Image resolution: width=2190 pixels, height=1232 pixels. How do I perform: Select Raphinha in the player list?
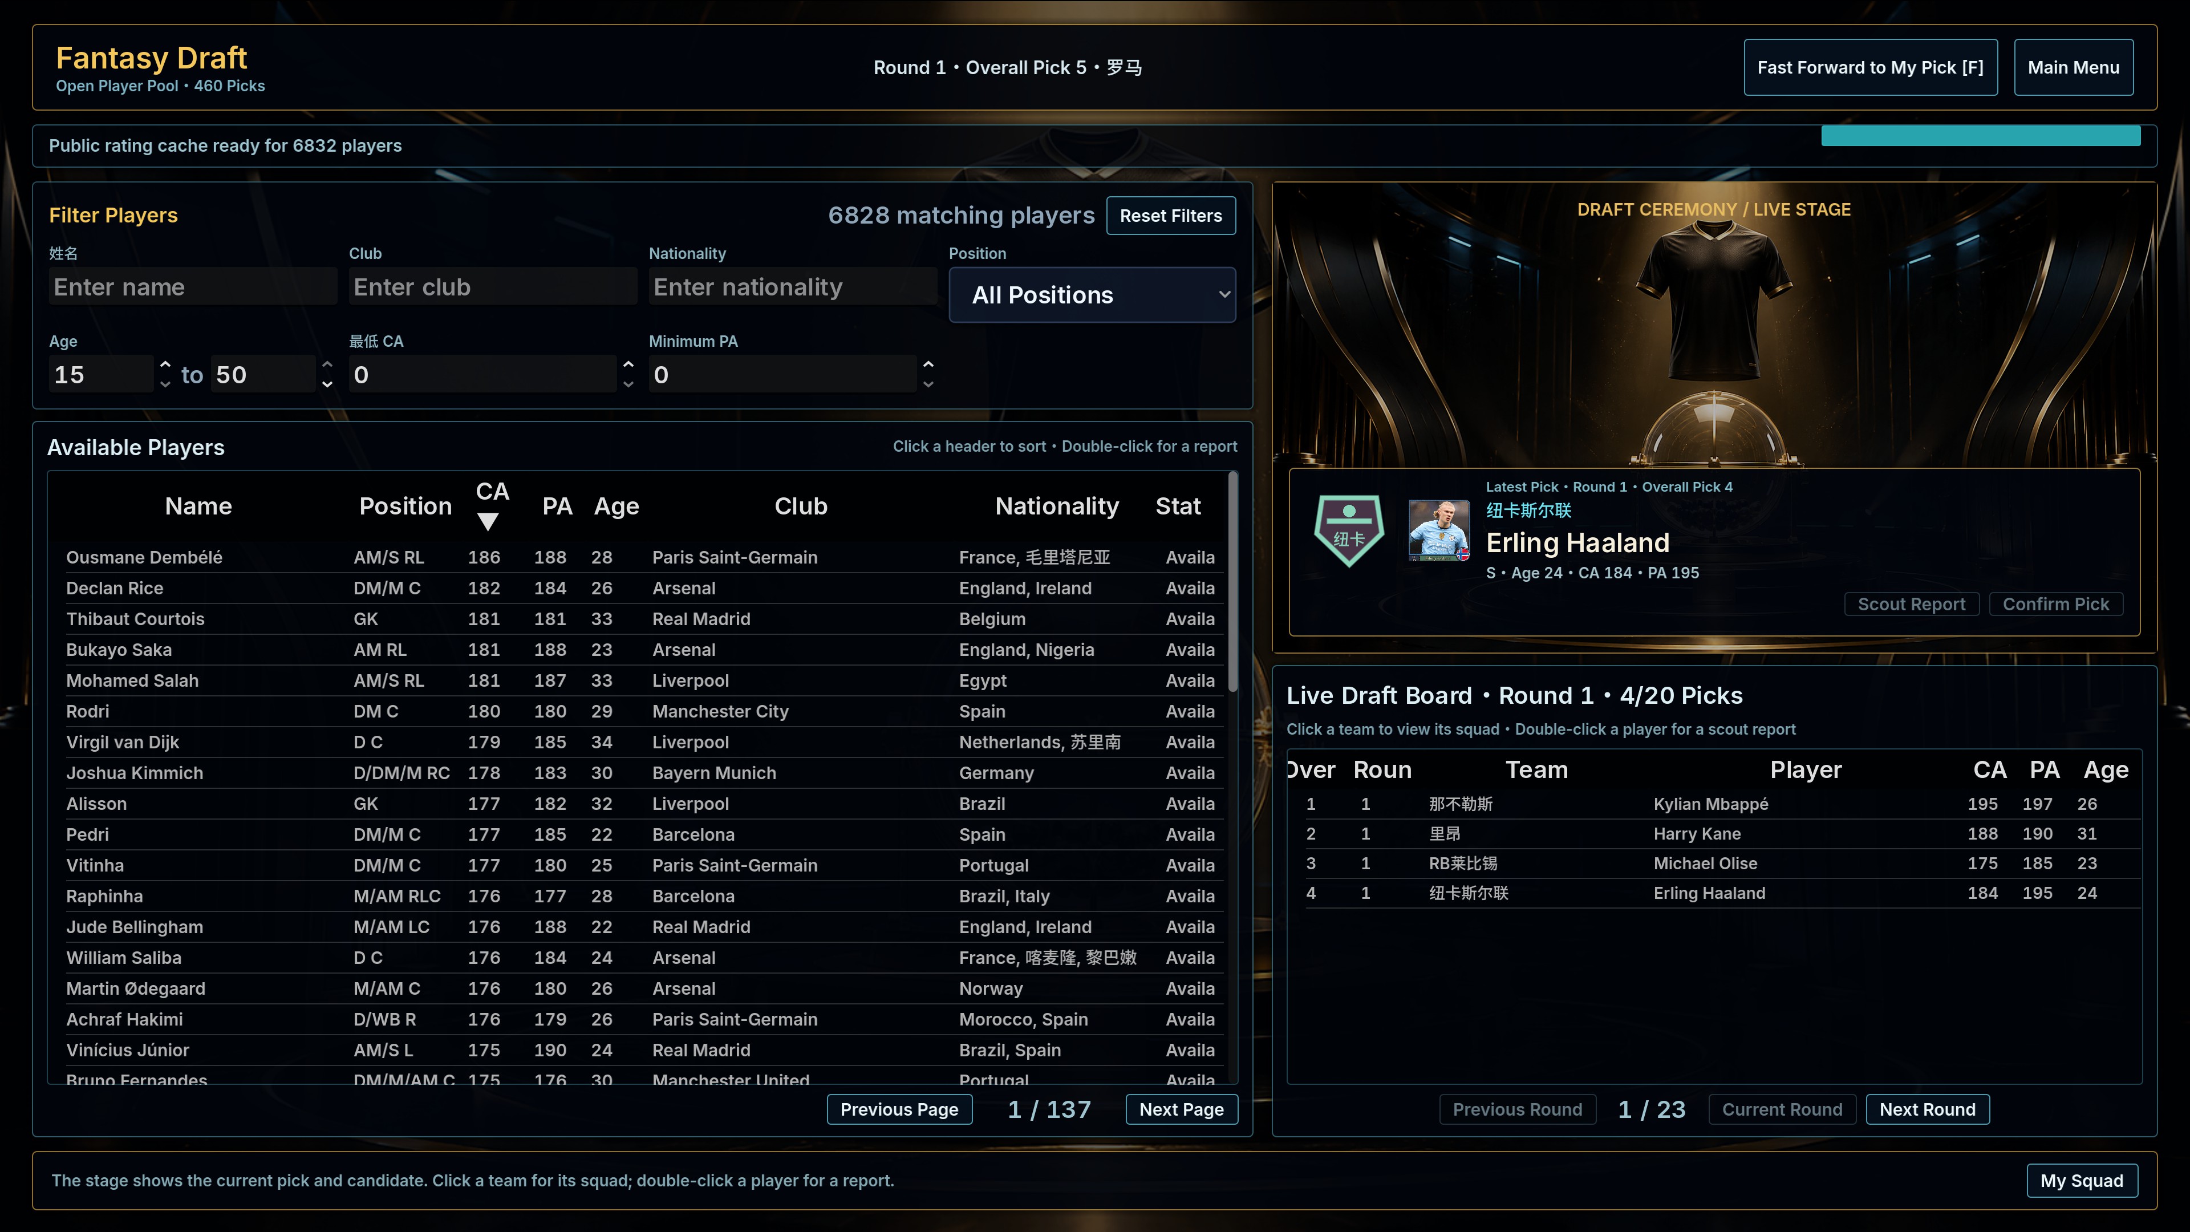(644, 896)
